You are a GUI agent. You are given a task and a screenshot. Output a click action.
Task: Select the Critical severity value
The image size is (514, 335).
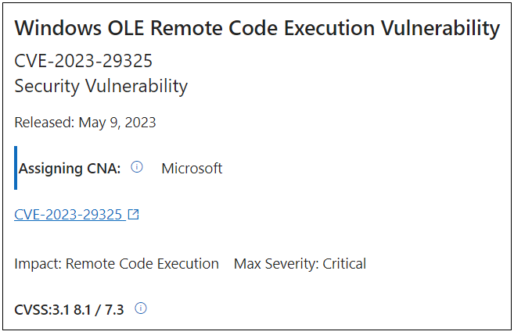tap(344, 264)
